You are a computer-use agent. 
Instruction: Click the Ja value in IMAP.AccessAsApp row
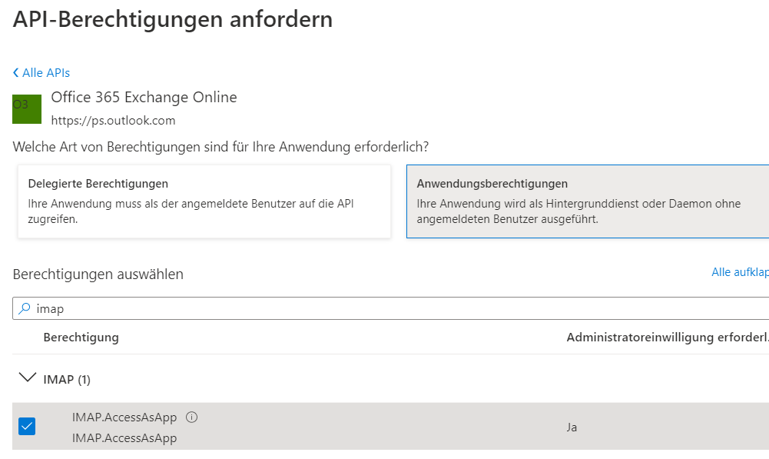572,427
